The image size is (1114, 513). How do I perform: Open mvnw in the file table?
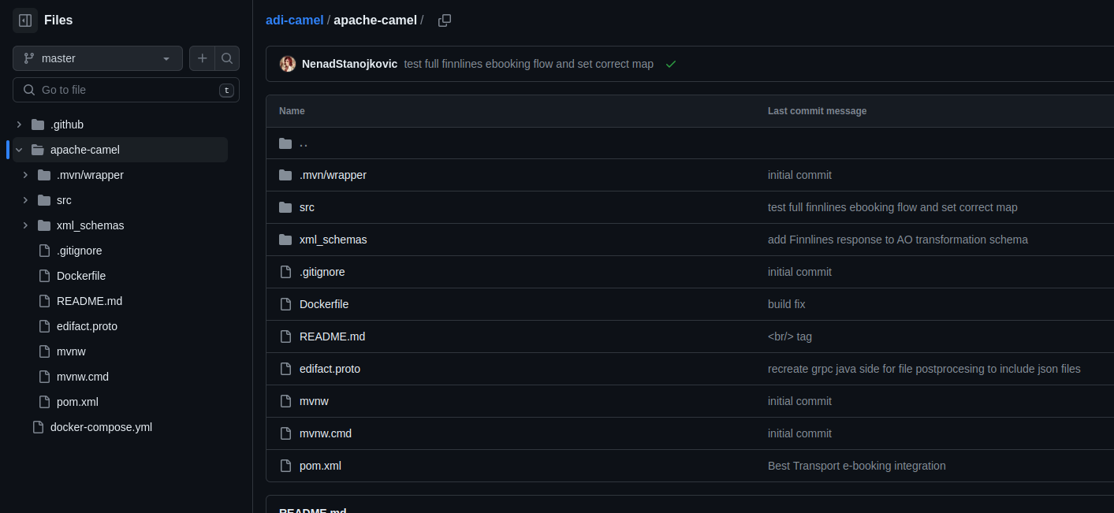[314, 401]
